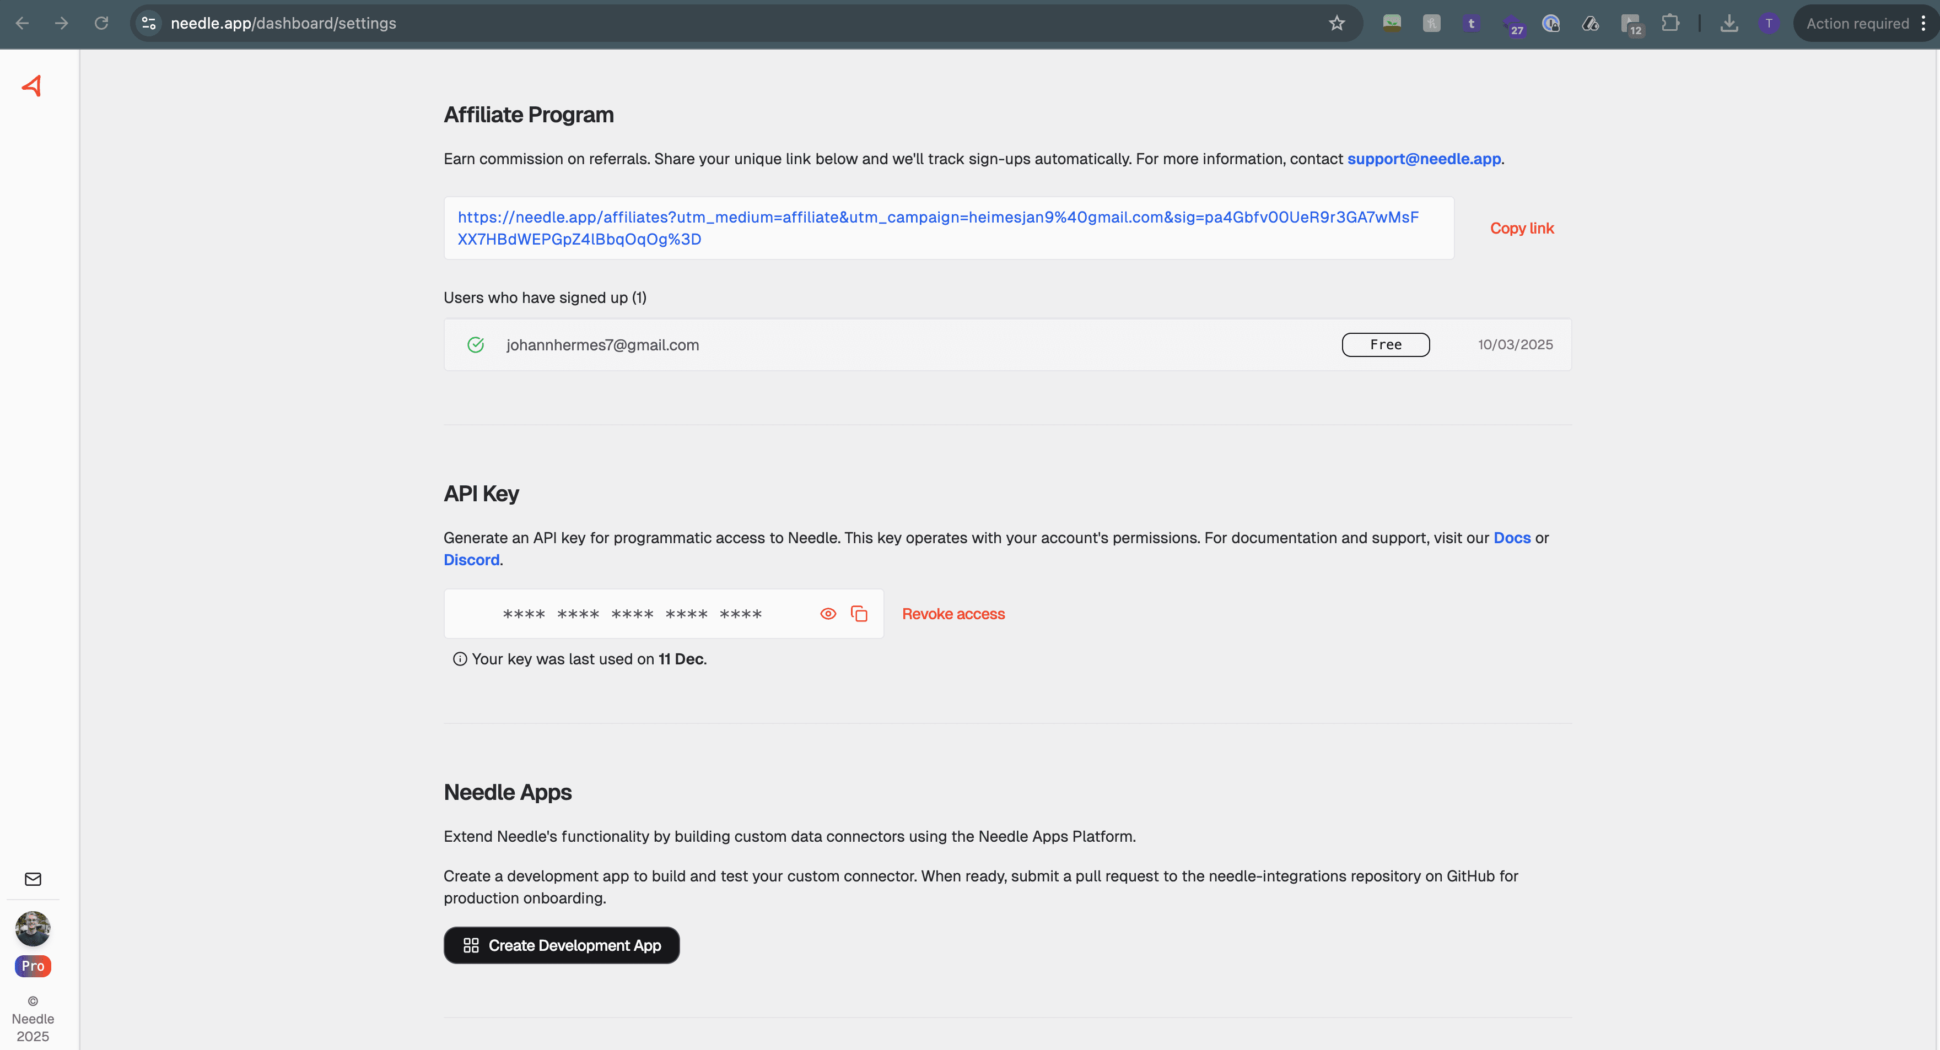Click the Needle logo in the top-left sidebar
The width and height of the screenshot is (1940, 1050).
33,85
